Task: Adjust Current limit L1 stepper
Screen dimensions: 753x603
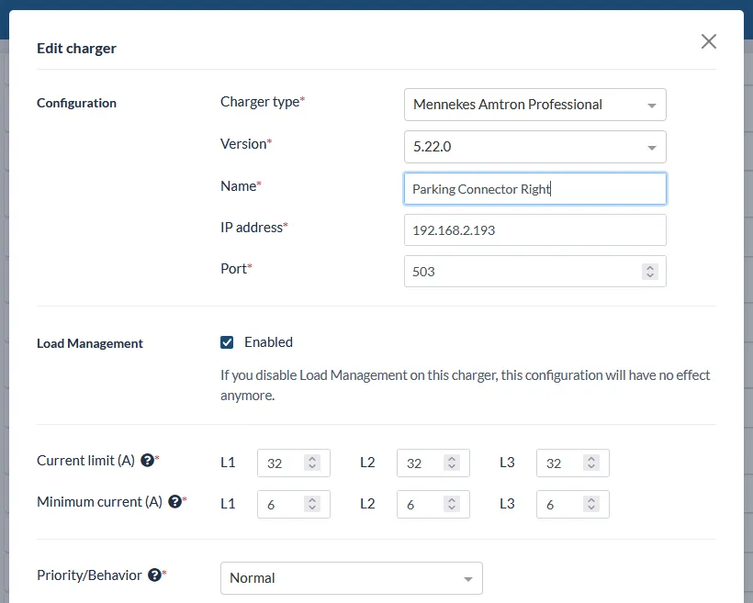Action: (x=312, y=463)
